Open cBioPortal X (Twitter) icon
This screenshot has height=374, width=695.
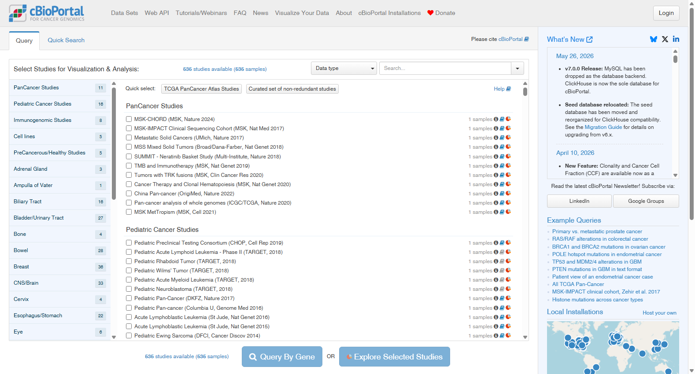coord(665,39)
